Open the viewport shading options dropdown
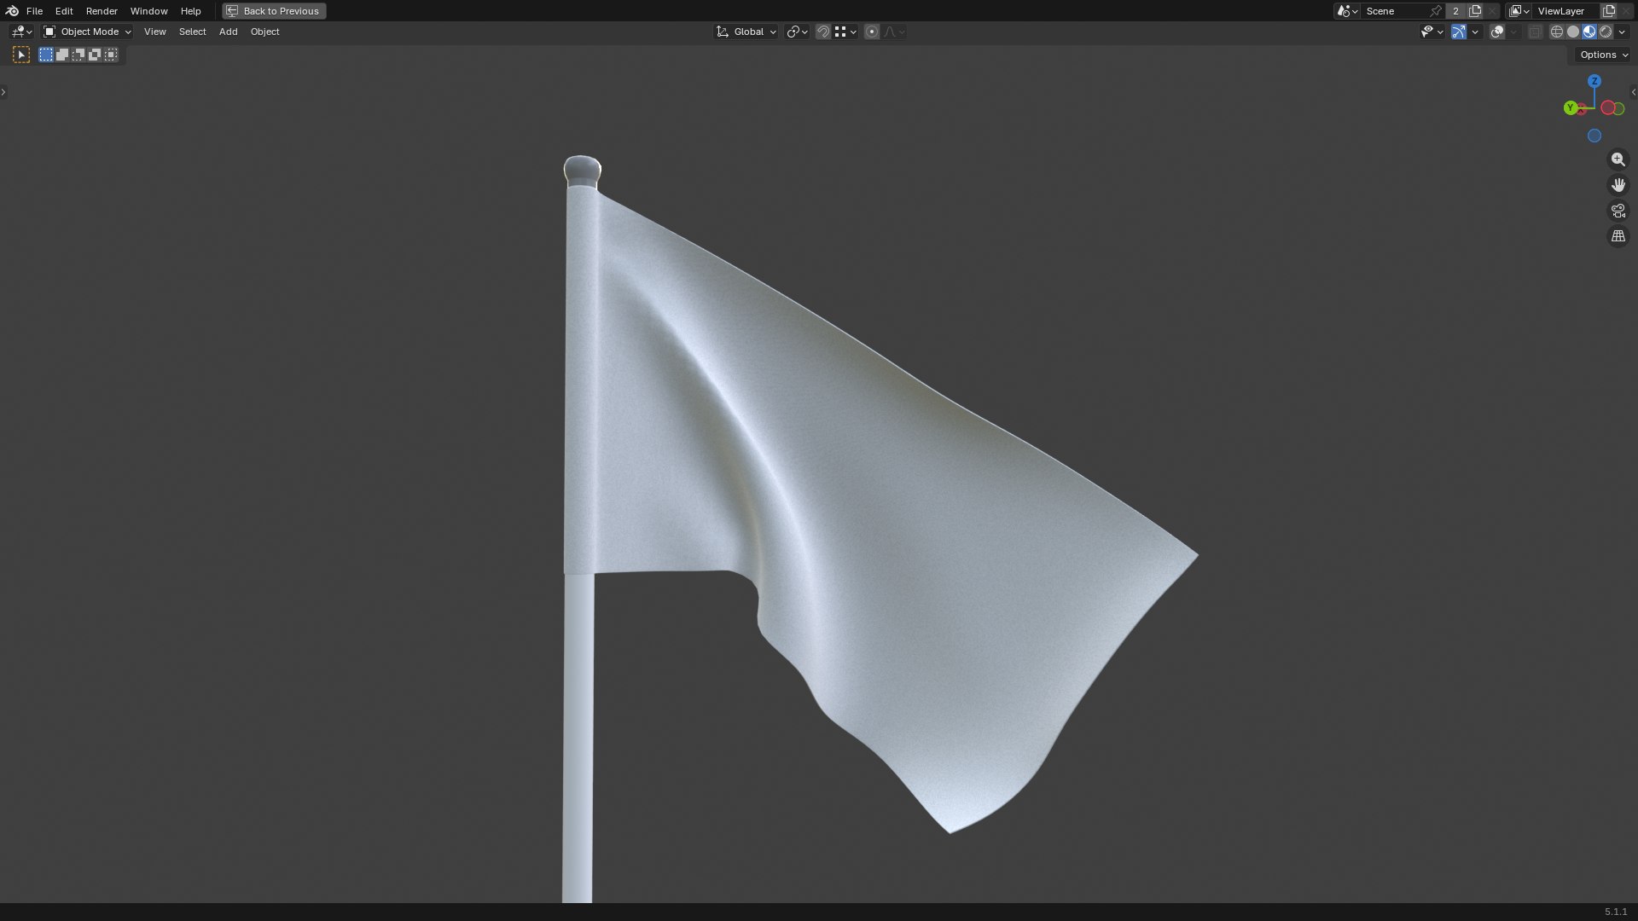Viewport: 1638px width, 921px height. [1622, 32]
